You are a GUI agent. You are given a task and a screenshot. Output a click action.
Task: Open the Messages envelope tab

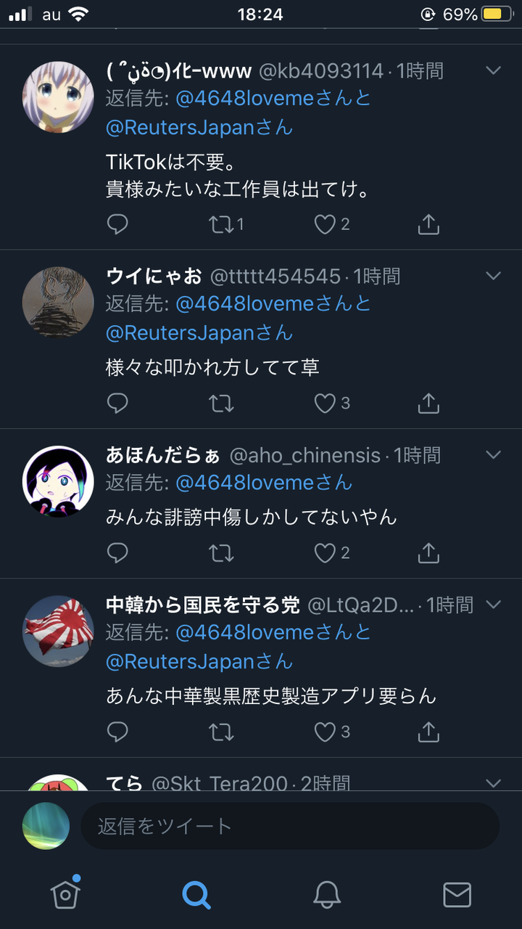click(x=457, y=895)
